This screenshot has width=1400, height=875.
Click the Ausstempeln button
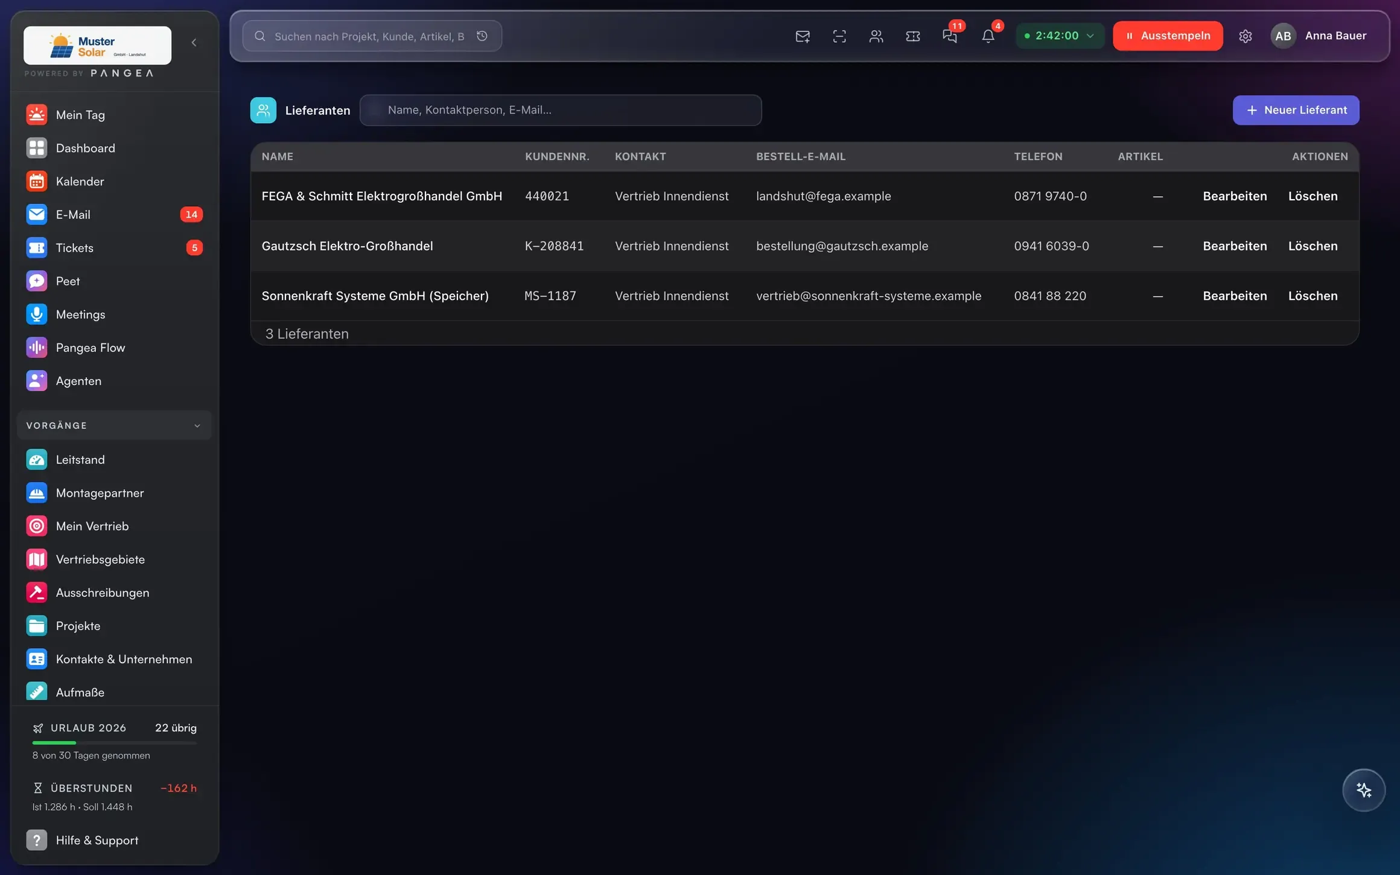click(1168, 36)
